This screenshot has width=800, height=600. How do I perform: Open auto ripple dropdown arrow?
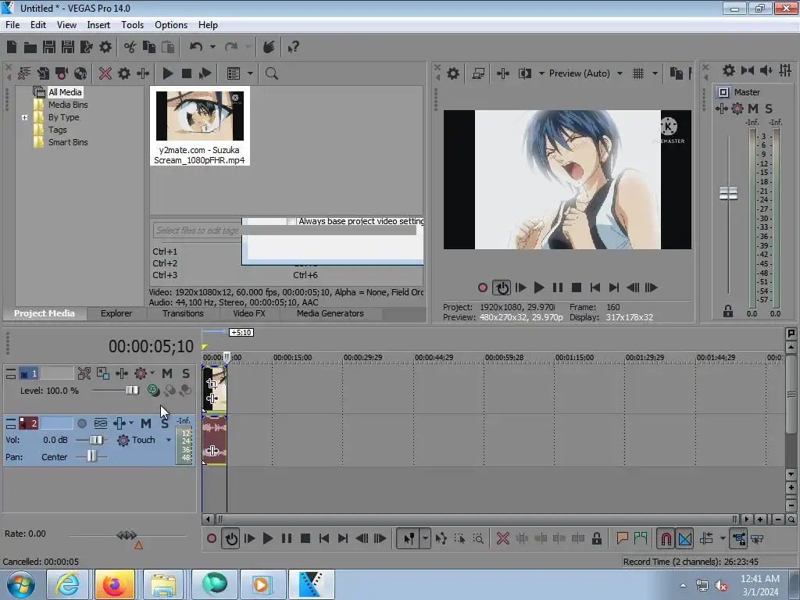click(x=723, y=538)
